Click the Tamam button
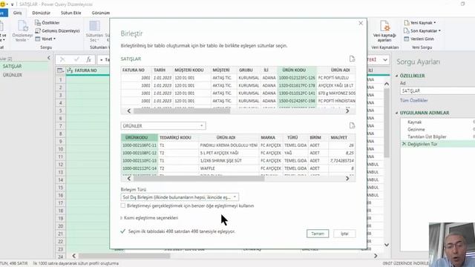This screenshot has width=475, height=267. tap(318, 234)
